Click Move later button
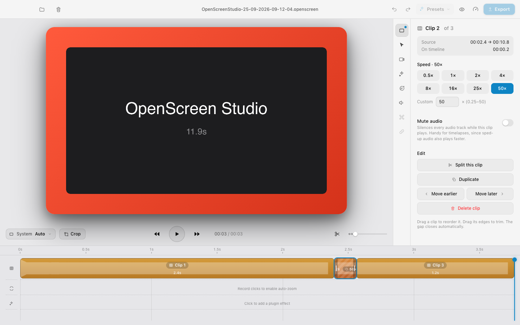 point(490,194)
